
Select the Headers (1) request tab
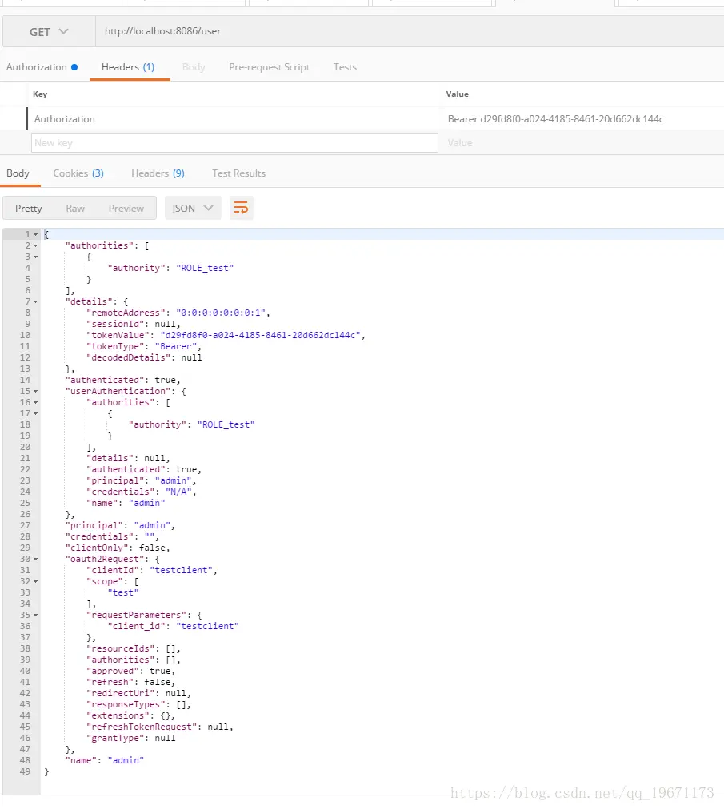click(x=128, y=67)
